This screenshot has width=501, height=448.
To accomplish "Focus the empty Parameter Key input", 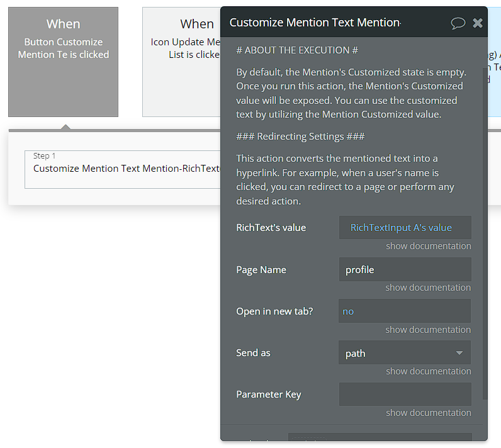I will click(x=405, y=395).
